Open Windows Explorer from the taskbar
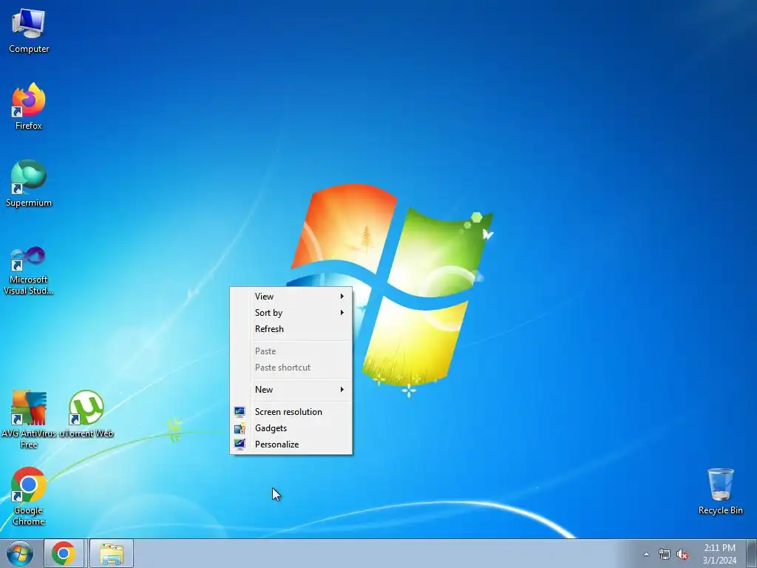 (x=112, y=553)
